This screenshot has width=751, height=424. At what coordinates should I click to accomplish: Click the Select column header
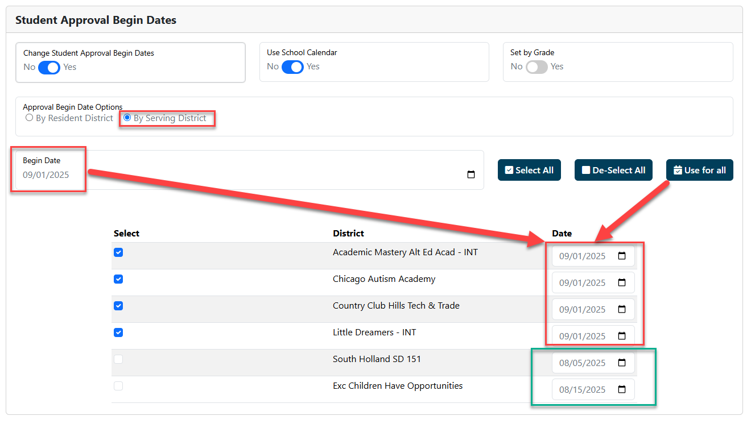[x=126, y=234]
